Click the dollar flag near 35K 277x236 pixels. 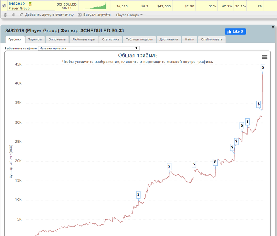(x=258, y=104)
